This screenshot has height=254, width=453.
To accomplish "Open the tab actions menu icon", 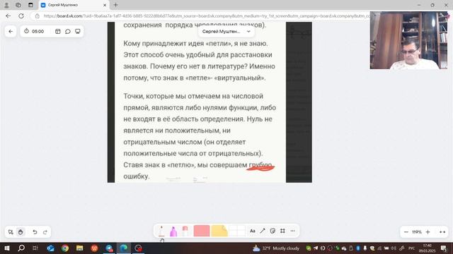I will coord(30,5).
